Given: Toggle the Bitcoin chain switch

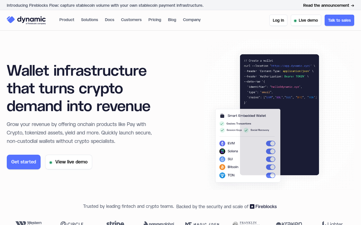Looking at the screenshot, I should [270, 167].
